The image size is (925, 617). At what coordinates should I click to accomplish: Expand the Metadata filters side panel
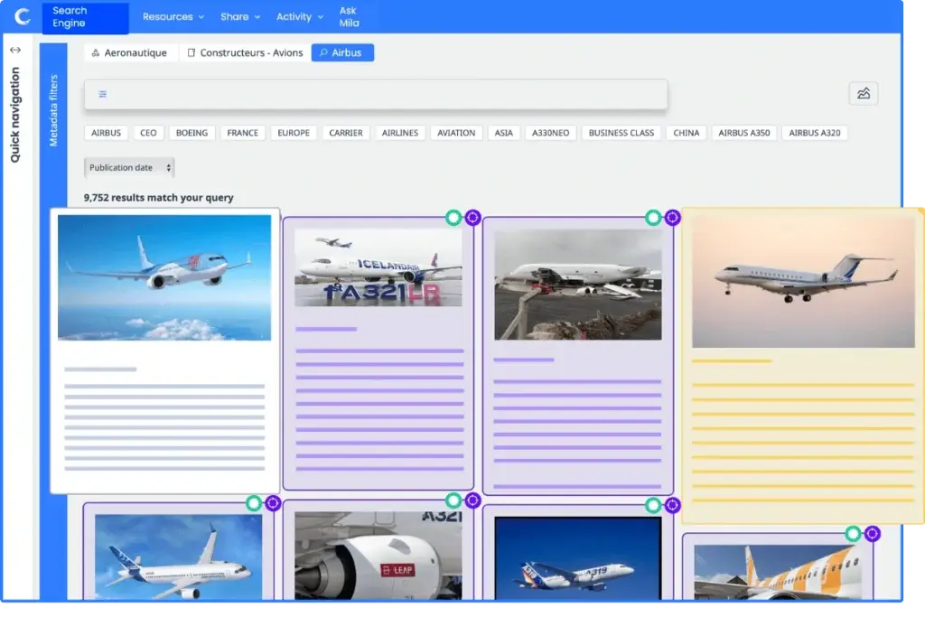[52, 110]
